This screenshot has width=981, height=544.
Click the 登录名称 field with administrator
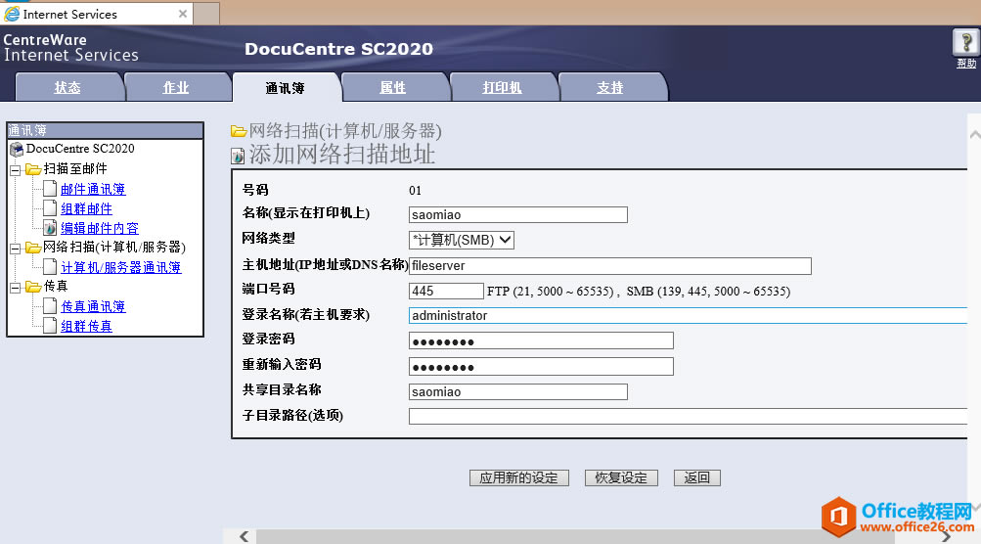tap(689, 315)
